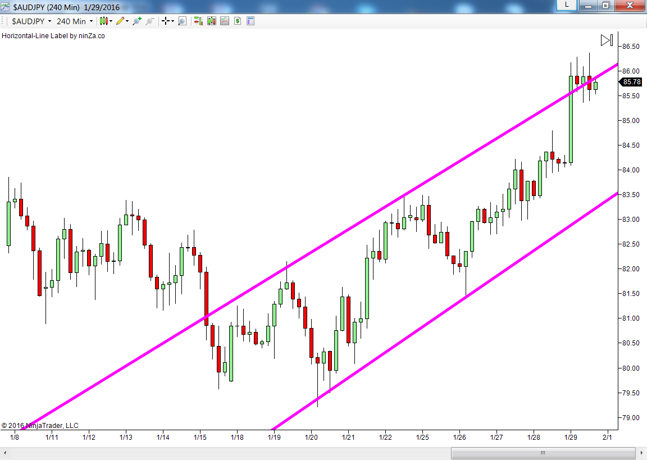This screenshot has height=460, width=647.
Task: Click the 79.00 price axis label
Action: (x=631, y=417)
